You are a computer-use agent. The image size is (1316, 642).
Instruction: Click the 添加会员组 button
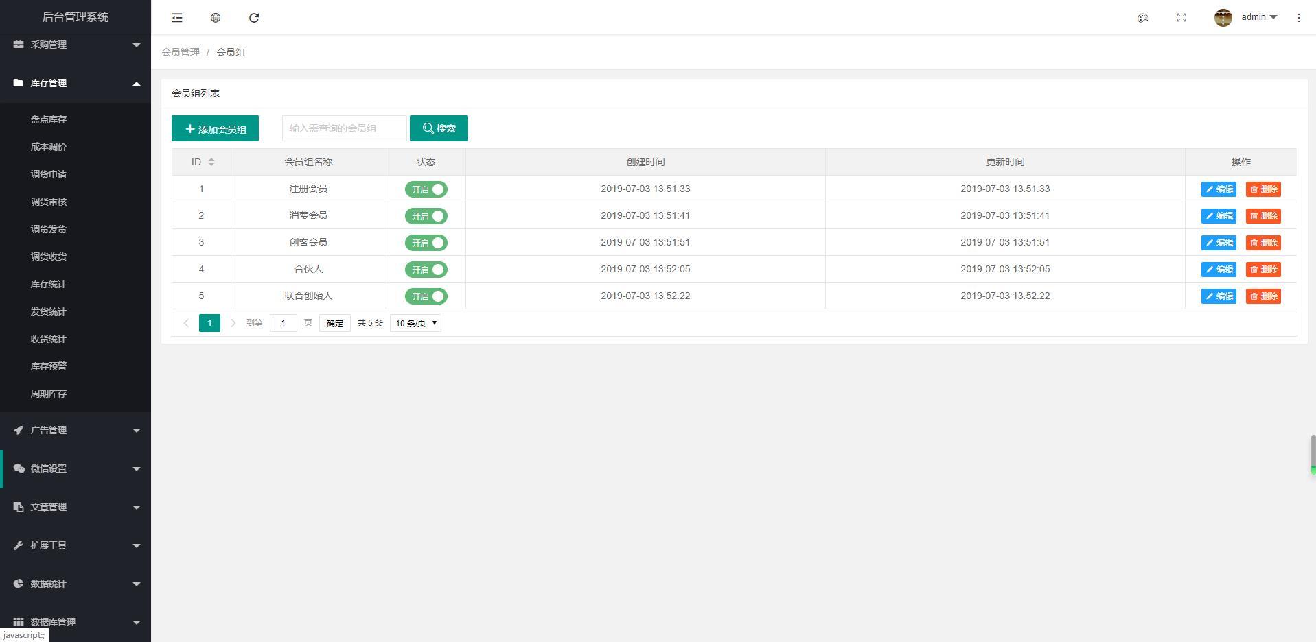215,128
